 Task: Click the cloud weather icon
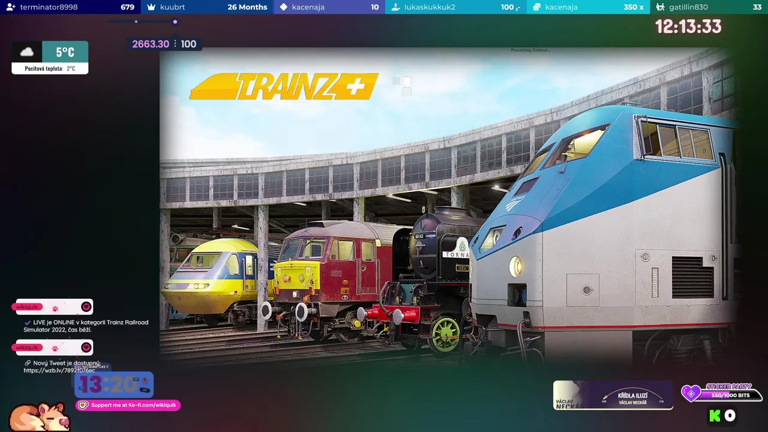coord(27,52)
